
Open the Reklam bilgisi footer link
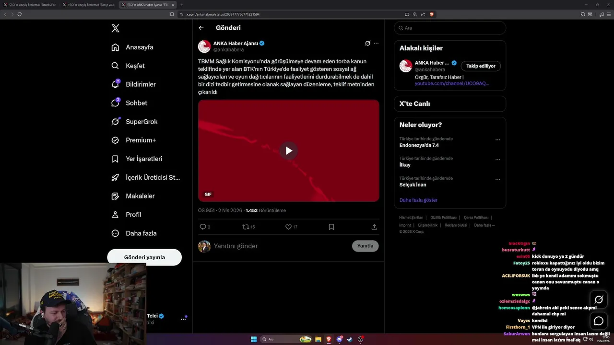click(456, 225)
